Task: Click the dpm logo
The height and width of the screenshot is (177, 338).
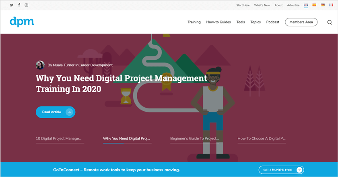Action: [x=22, y=22]
